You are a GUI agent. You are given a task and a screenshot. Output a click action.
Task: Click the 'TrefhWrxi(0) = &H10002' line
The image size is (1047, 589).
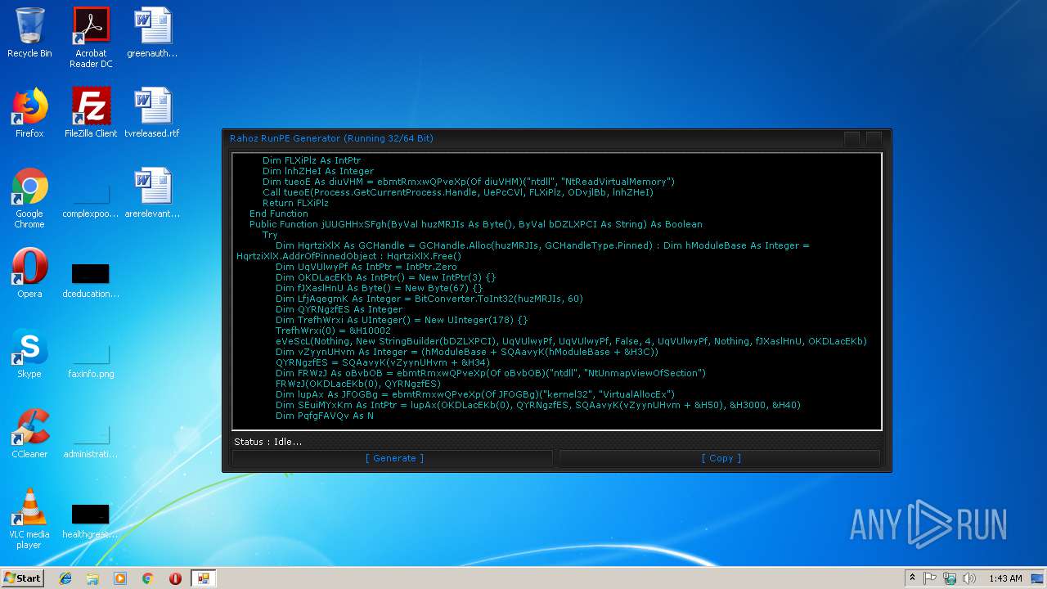click(x=333, y=330)
